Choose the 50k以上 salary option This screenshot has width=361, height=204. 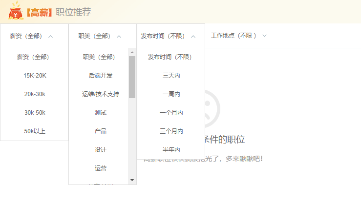tap(34, 131)
